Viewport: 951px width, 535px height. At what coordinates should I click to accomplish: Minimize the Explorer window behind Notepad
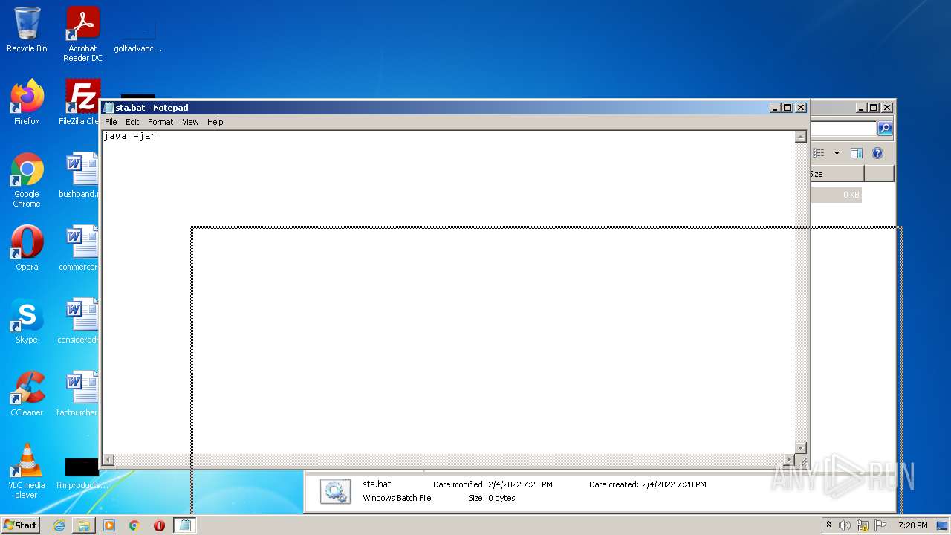pyautogui.click(x=861, y=108)
